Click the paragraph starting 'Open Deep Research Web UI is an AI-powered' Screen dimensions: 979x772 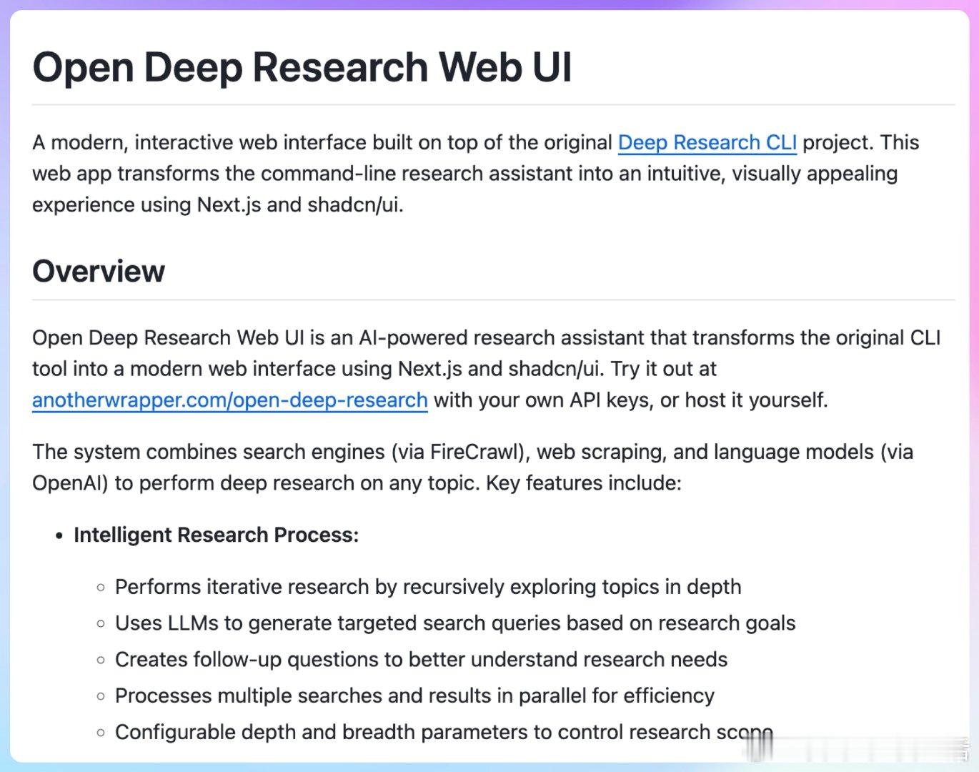click(486, 369)
